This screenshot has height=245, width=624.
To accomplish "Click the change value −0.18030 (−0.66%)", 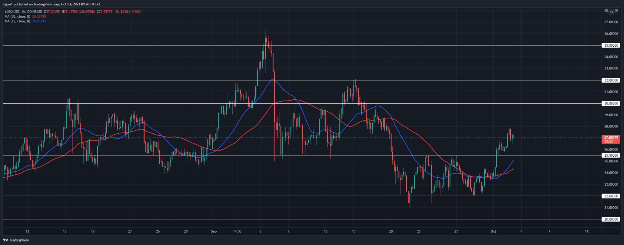I will 128,12.
